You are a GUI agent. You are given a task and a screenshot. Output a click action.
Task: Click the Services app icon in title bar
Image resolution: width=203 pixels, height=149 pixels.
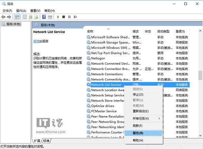(4, 4)
